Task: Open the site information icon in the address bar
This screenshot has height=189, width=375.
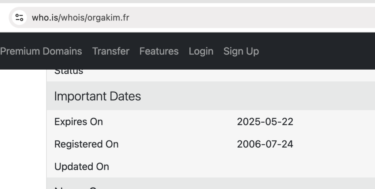Action: pos(19,18)
